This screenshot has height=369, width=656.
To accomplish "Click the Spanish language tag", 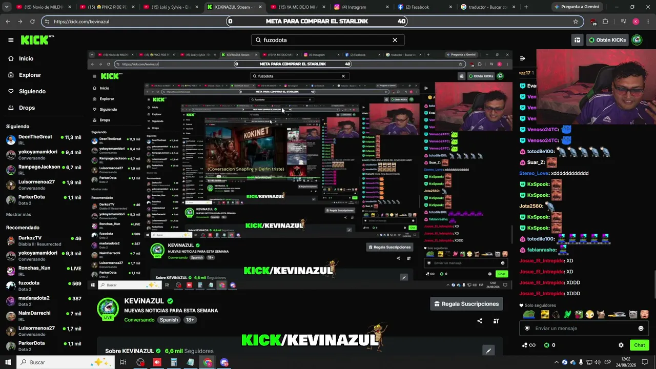I will (169, 320).
